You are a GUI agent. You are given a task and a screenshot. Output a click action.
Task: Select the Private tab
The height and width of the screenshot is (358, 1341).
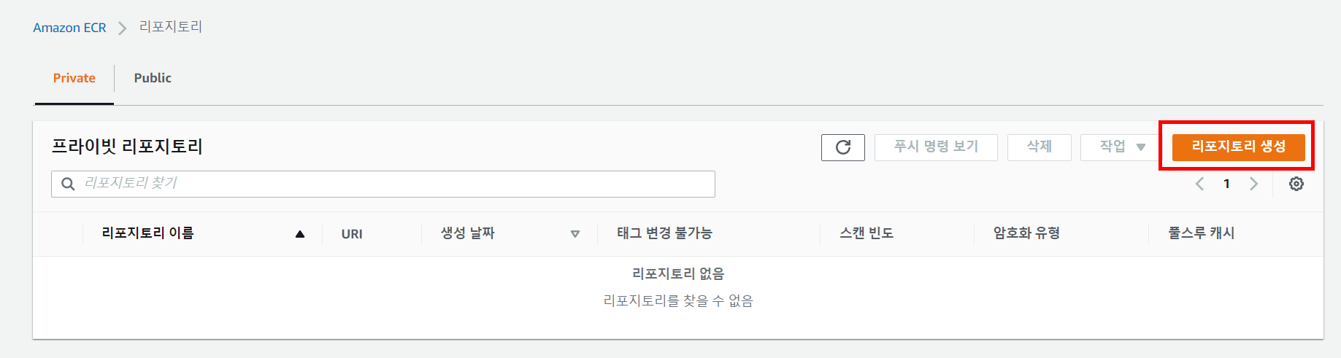point(74,78)
